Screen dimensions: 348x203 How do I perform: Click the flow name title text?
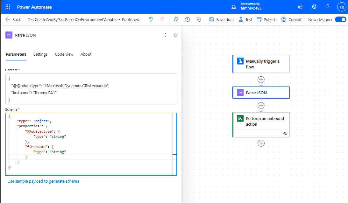(x=73, y=19)
